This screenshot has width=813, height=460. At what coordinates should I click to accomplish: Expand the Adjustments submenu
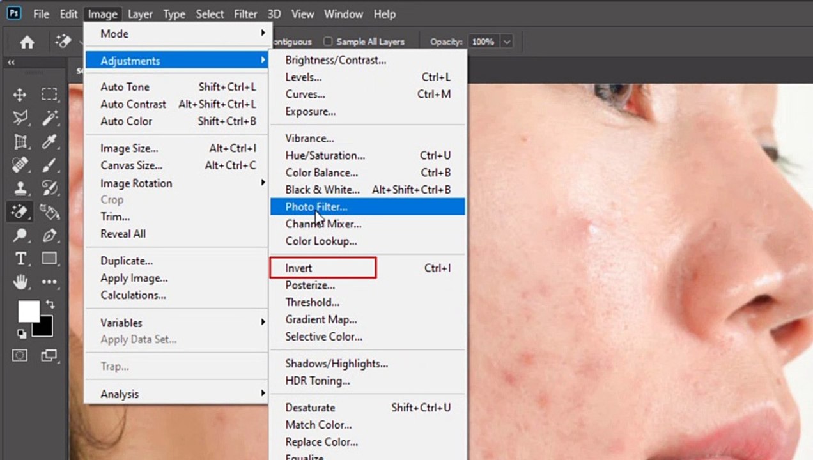tap(262, 61)
